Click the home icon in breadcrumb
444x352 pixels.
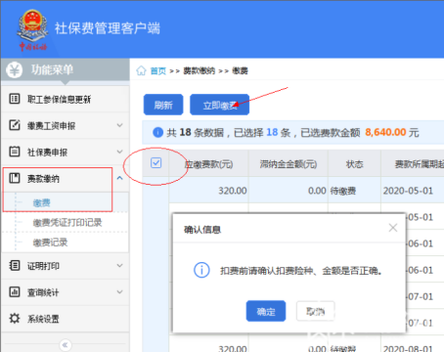pos(141,70)
